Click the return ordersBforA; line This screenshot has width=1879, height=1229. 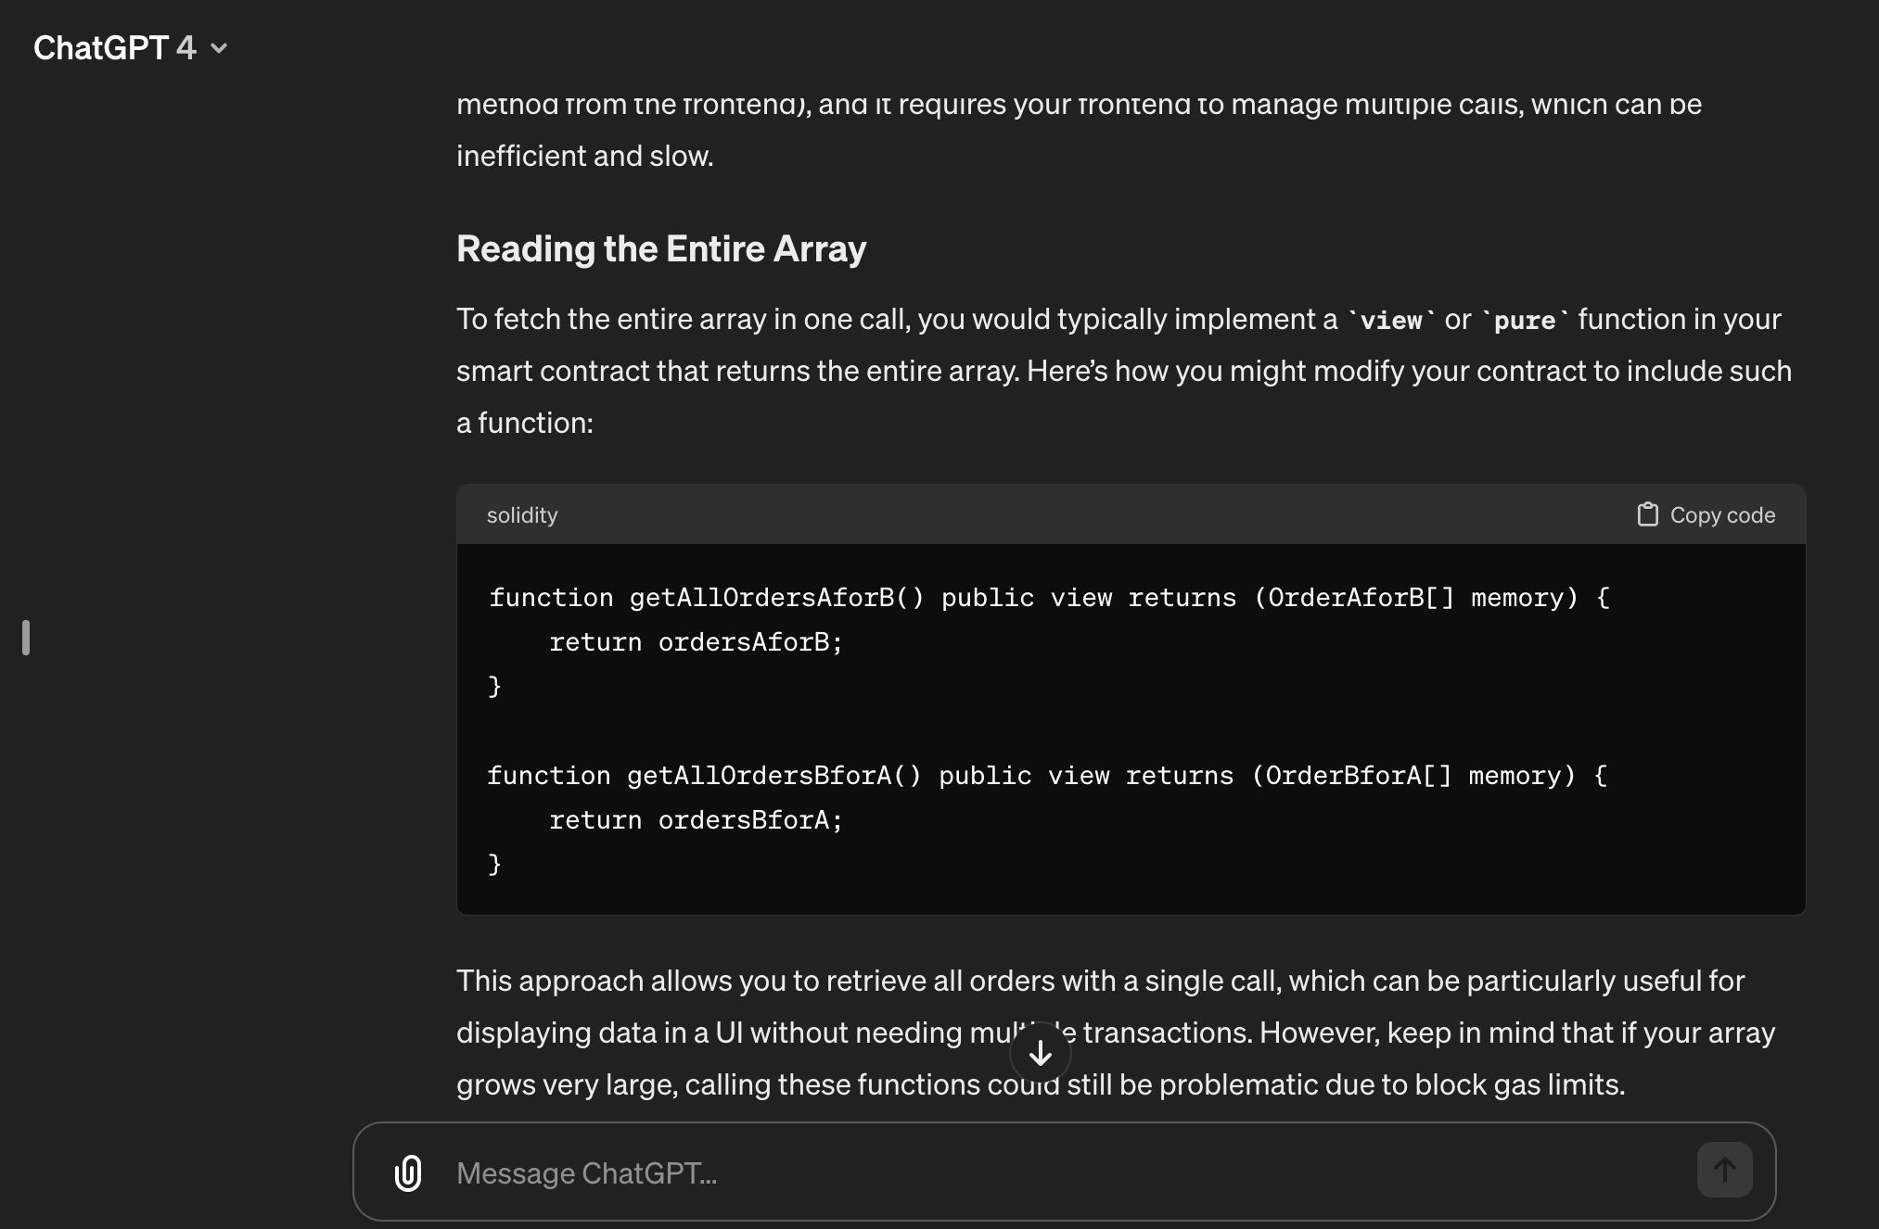[x=696, y=820]
